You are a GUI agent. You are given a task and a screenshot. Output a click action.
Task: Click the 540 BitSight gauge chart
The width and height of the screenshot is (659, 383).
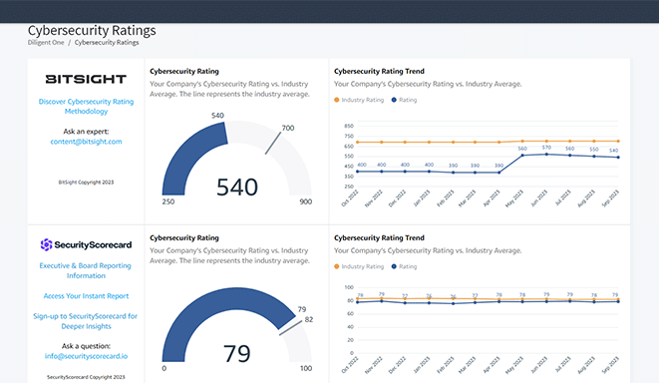pos(237,160)
